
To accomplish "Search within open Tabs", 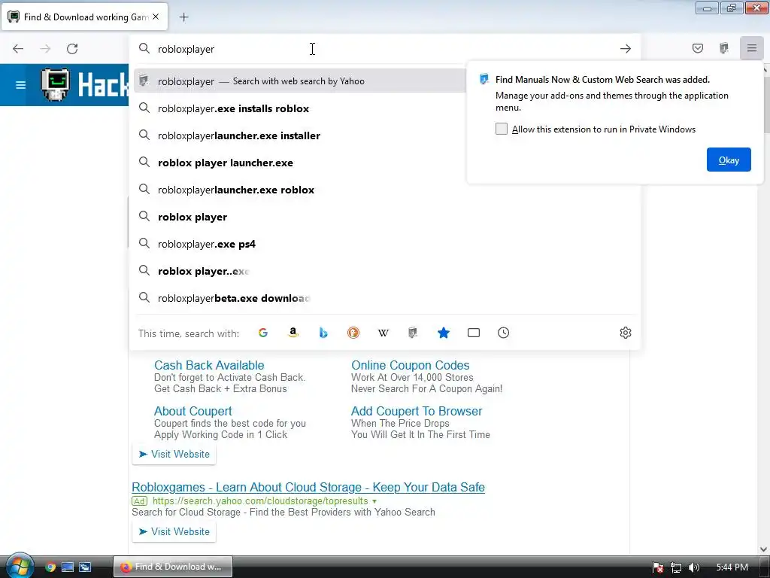I will click(x=474, y=333).
